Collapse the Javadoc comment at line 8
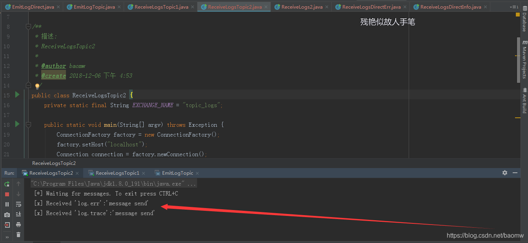 pyautogui.click(x=28, y=26)
